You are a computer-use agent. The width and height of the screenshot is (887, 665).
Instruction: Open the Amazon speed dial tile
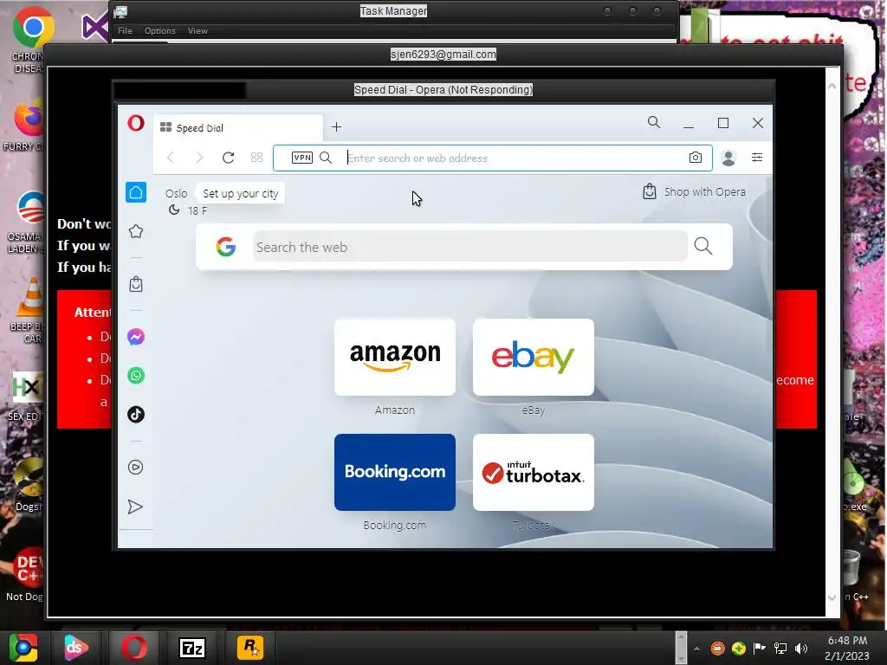(395, 358)
